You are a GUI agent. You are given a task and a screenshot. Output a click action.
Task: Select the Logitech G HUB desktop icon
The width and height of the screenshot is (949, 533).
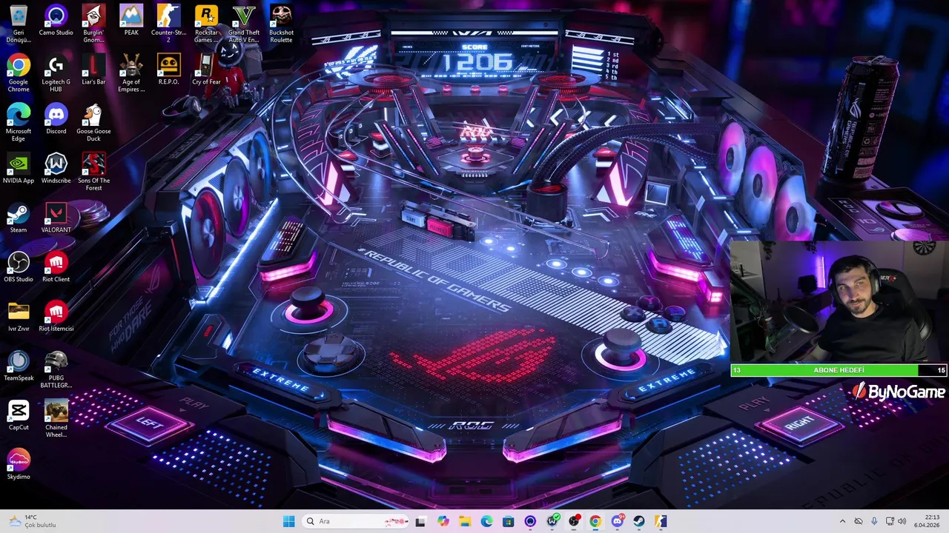point(56,73)
